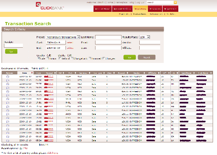Open the Subscriptions submenu item

(x=156, y=14)
